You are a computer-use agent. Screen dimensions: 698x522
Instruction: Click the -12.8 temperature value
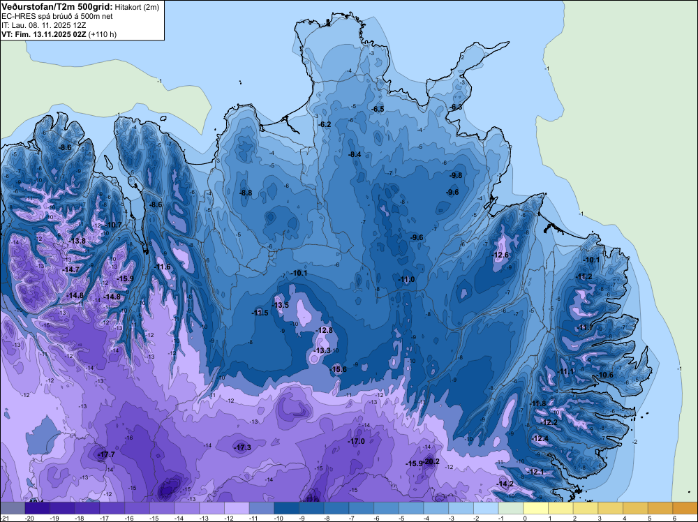(x=324, y=330)
